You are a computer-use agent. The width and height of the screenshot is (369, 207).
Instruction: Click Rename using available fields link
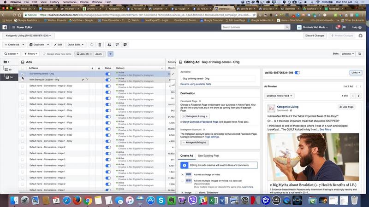196,84
